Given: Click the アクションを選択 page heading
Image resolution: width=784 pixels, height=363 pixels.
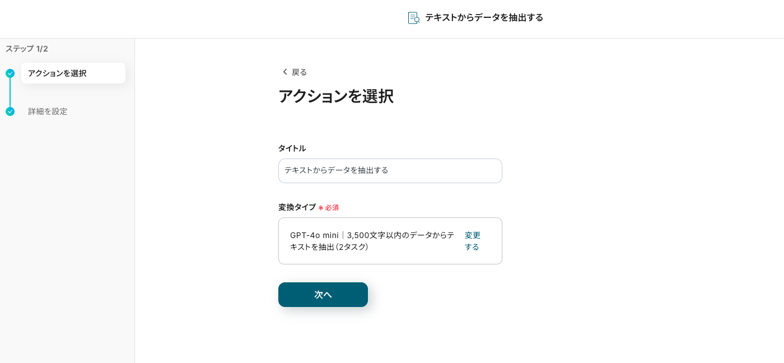Looking at the screenshot, I should click(x=335, y=96).
